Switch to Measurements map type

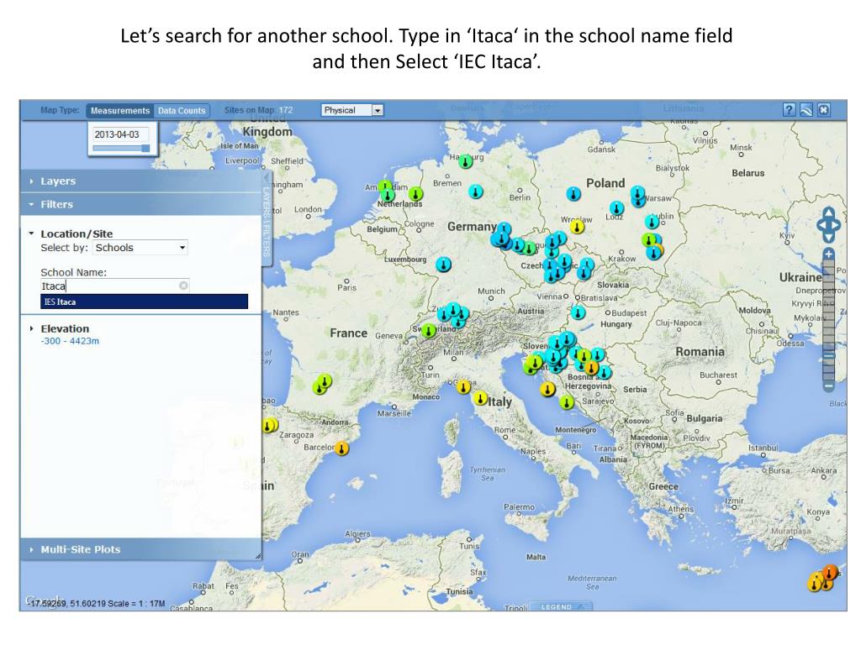[x=119, y=110]
